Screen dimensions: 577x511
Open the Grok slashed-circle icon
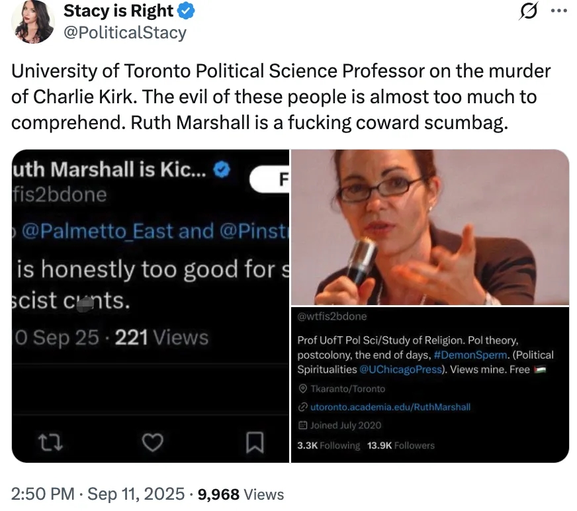coord(529,13)
